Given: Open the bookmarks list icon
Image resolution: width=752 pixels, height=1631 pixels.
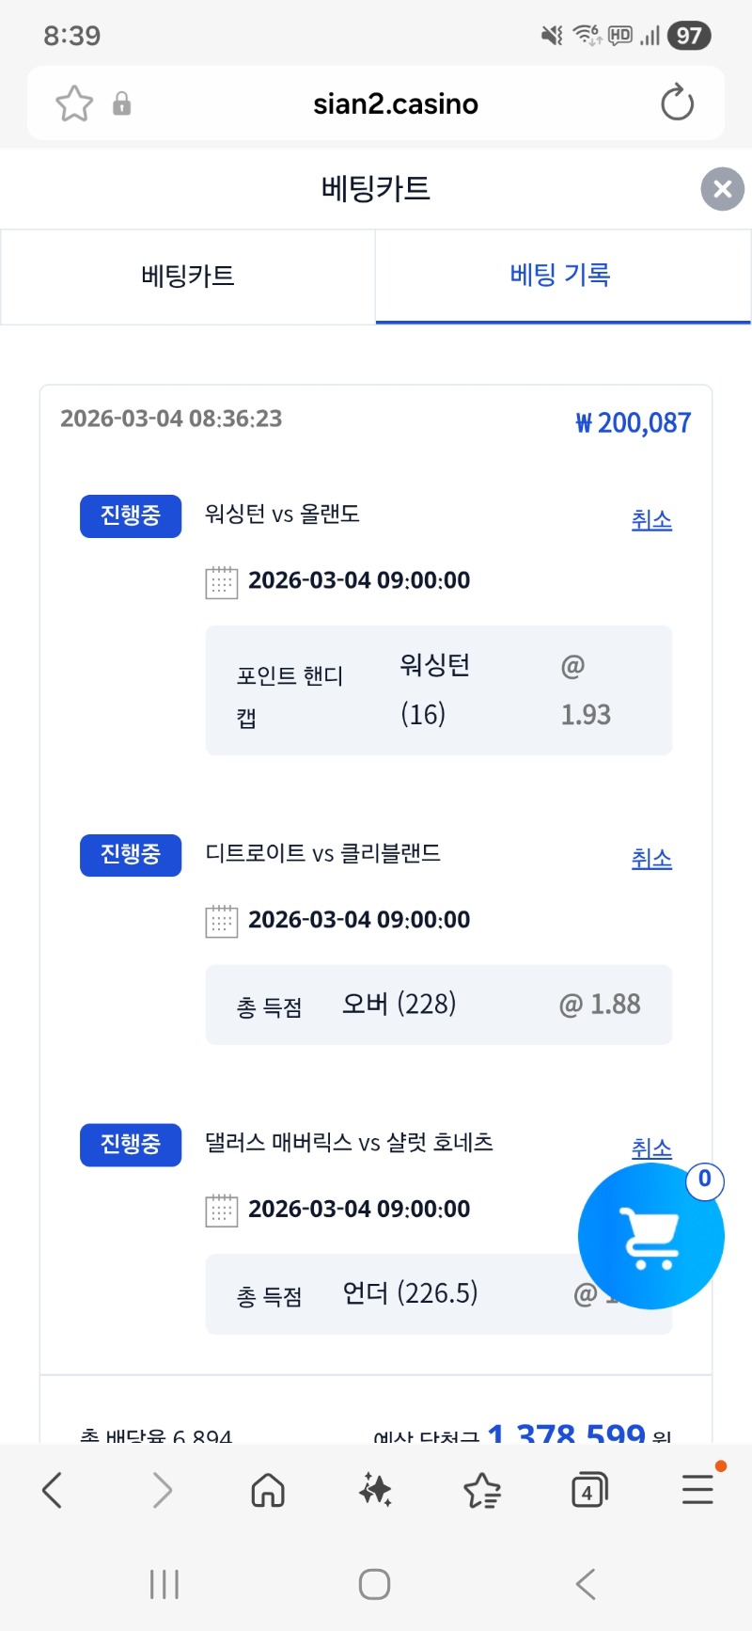Looking at the screenshot, I should 482,1490.
